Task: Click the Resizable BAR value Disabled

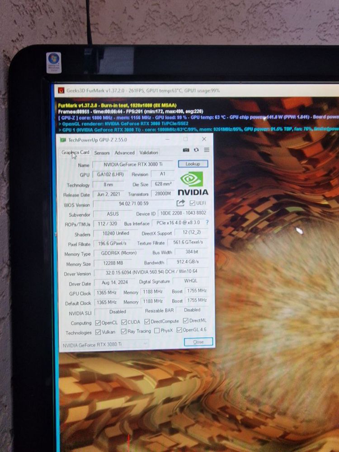Action: [x=192, y=310]
